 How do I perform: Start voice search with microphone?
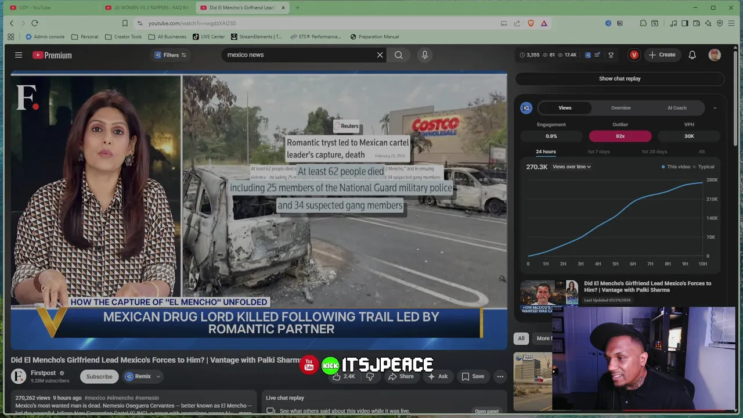click(x=425, y=55)
